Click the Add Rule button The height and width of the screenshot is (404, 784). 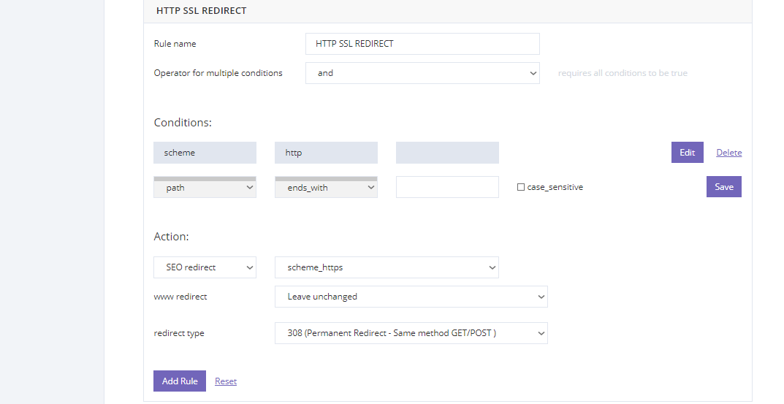(180, 381)
